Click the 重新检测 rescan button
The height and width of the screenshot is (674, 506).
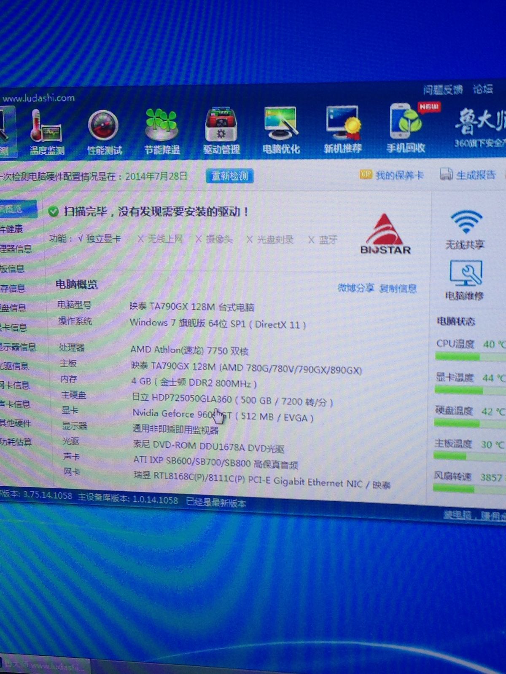click(230, 176)
